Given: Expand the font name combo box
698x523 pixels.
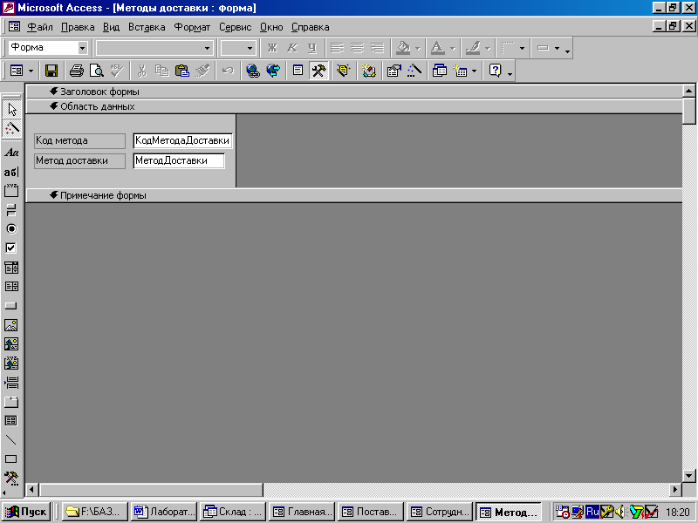Looking at the screenshot, I should pos(207,48).
